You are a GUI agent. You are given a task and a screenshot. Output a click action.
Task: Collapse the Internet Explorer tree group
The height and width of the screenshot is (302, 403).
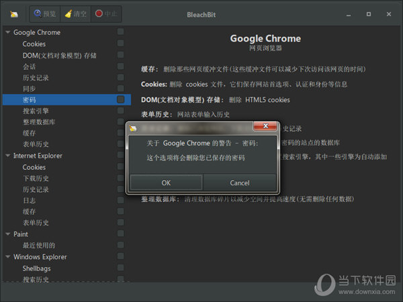point(8,156)
